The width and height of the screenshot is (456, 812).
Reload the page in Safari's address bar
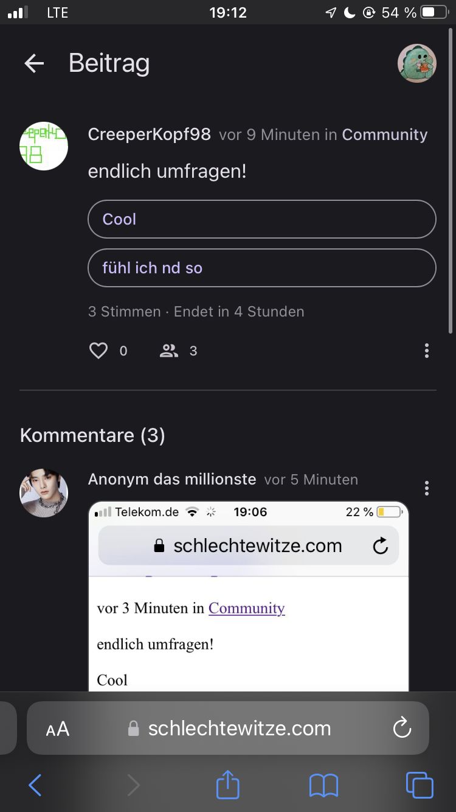402,728
